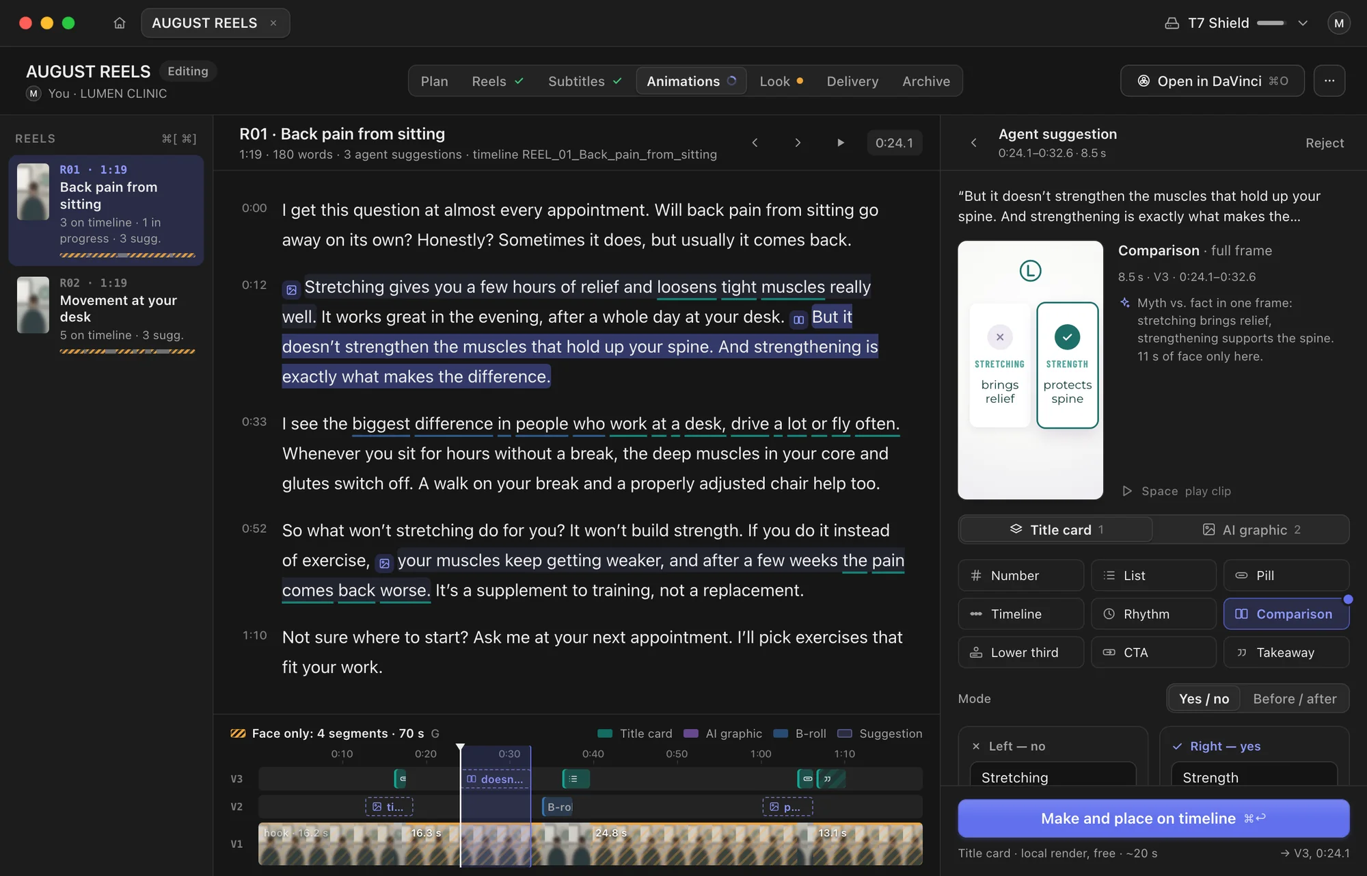Choose the Timeline card template
This screenshot has height=876, width=1367.
1020,613
